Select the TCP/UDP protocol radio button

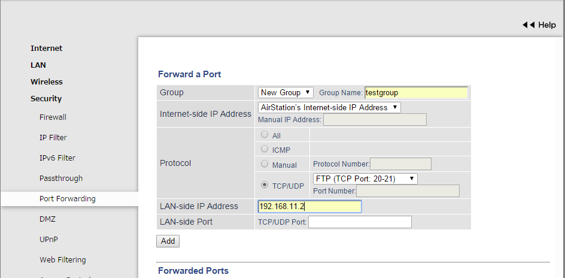[265, 186]
